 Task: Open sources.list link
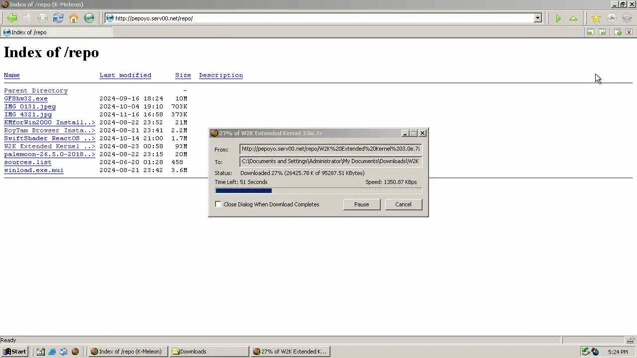[28, 162]
